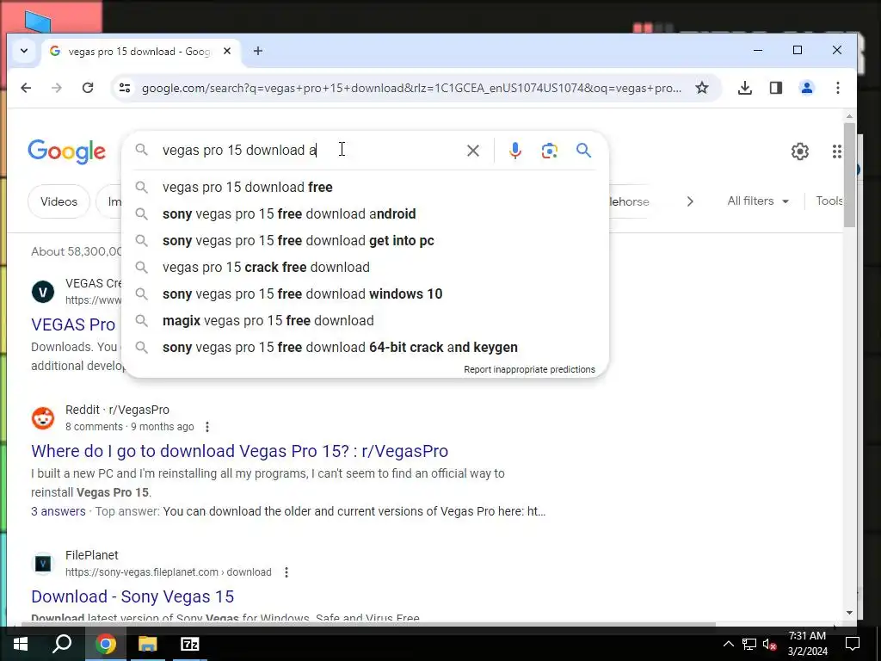Click the Google logo
This screenshot has height=661, width=881.
(66, 151)
